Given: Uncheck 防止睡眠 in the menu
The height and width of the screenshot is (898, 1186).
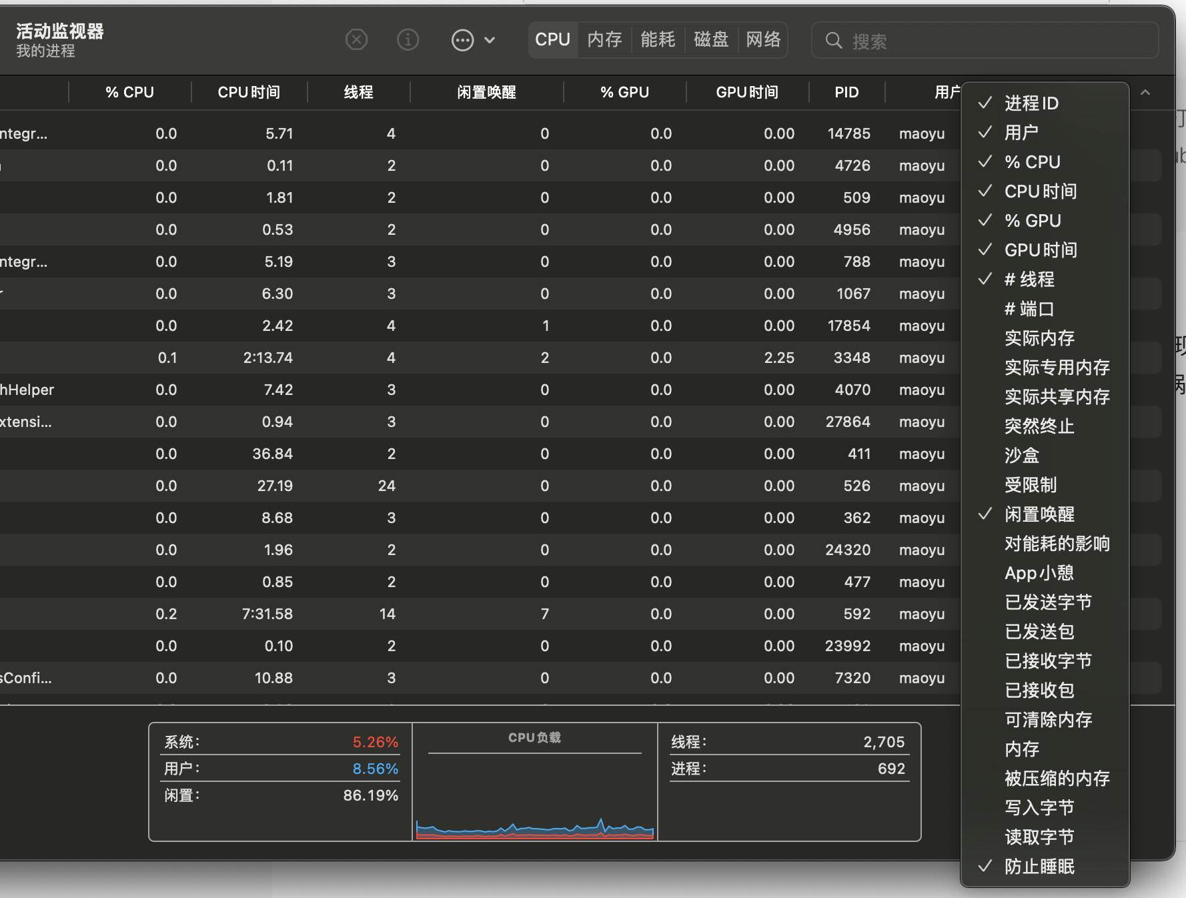Looking at the screenshot, I should coord(1039,866).
